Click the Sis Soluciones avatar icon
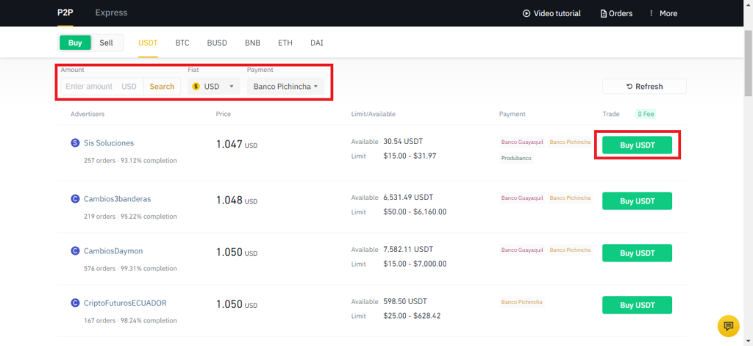Image resolution: width=753 pixels, height=346 pixels. (x=74, y=143)
